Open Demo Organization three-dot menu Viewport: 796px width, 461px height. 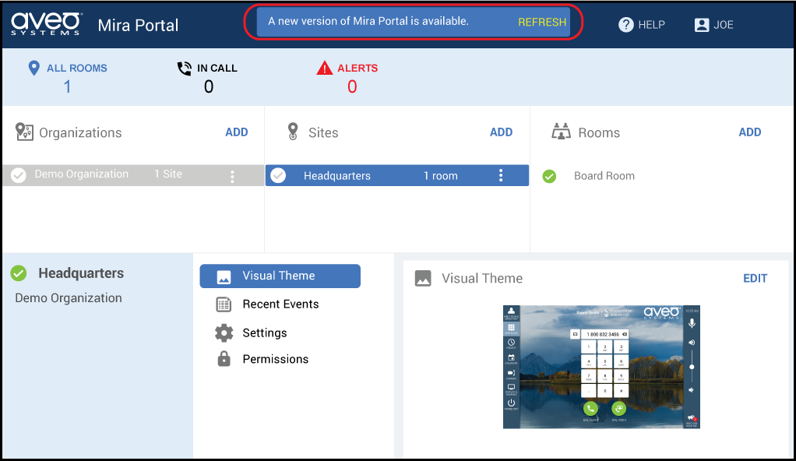(x=232, y=177)
